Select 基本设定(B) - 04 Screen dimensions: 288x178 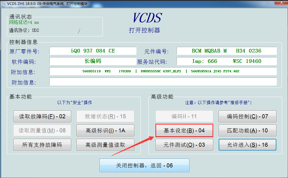(x=184, y=130)
